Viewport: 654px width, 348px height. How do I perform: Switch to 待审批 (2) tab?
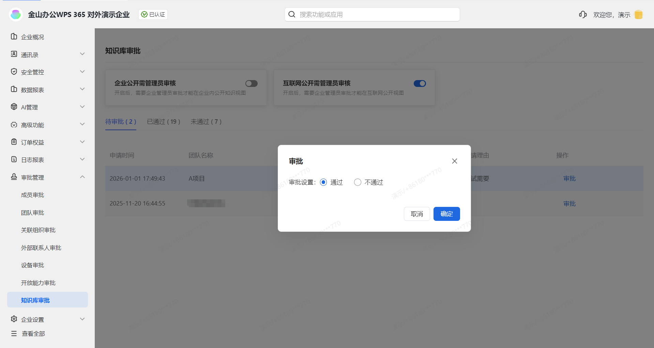coord(121,122)
